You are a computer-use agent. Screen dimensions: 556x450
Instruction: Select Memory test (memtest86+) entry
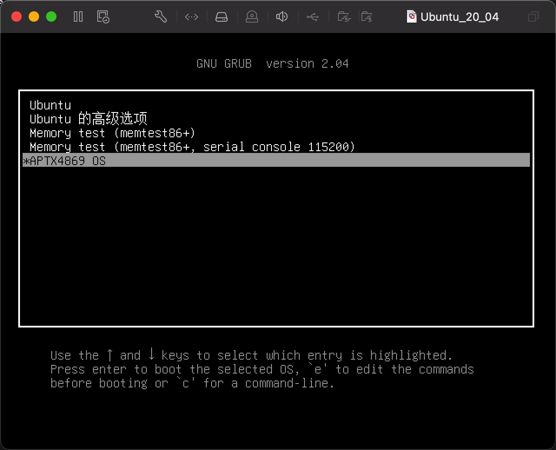tap(276, 133)
